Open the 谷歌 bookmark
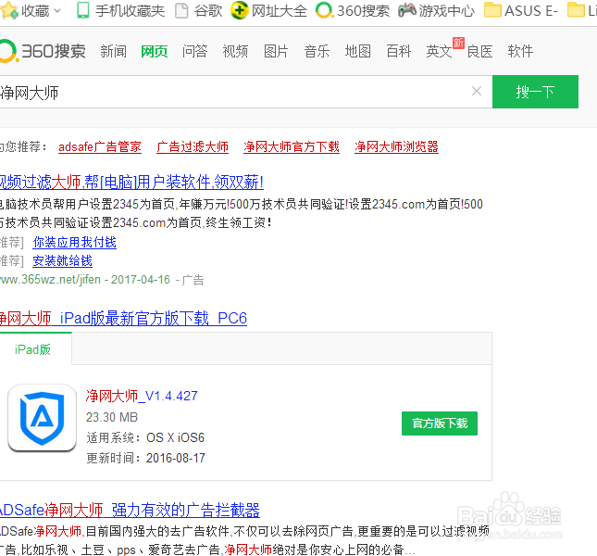Screen dimensions: 597x556 coord(198,11)
